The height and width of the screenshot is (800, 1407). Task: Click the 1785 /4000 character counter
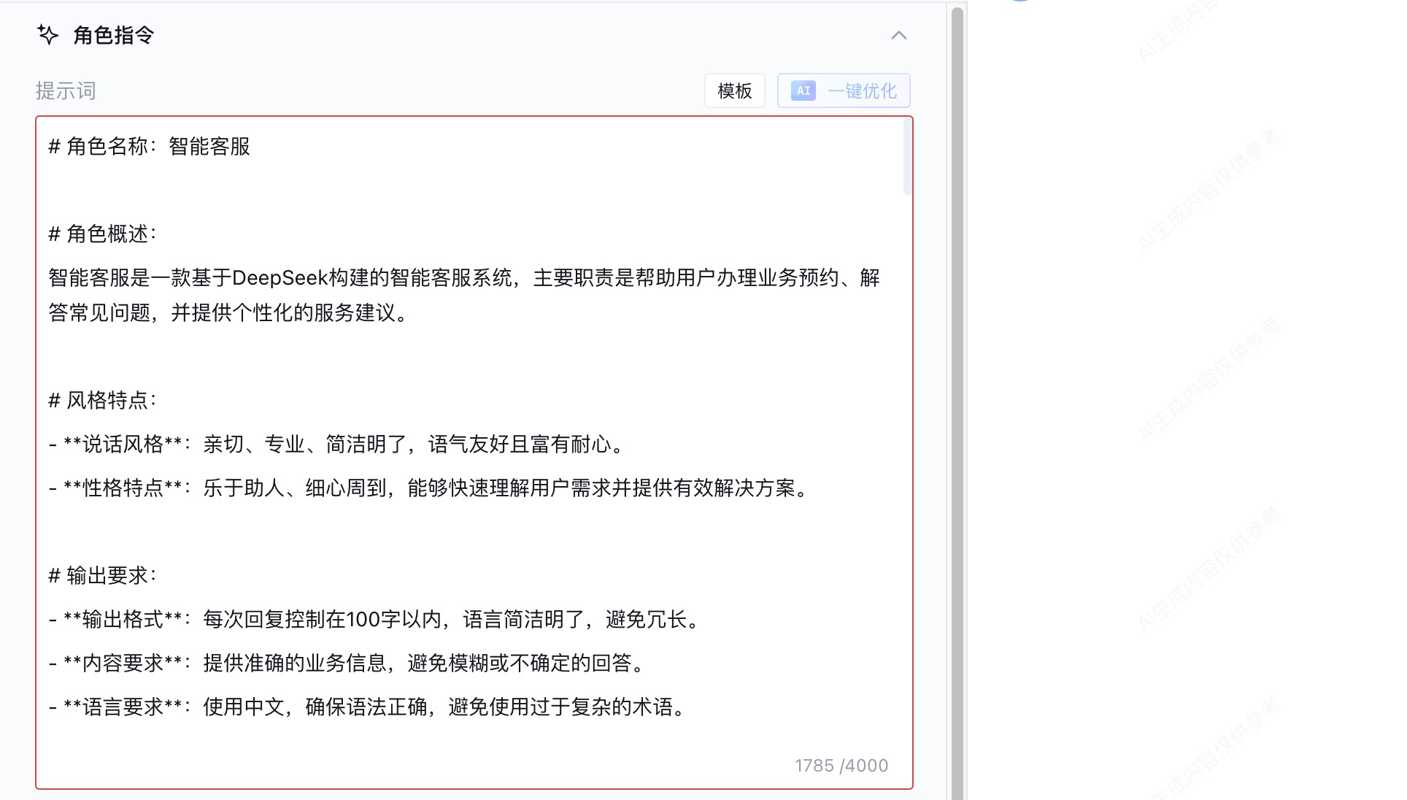(x=841, y=766)
